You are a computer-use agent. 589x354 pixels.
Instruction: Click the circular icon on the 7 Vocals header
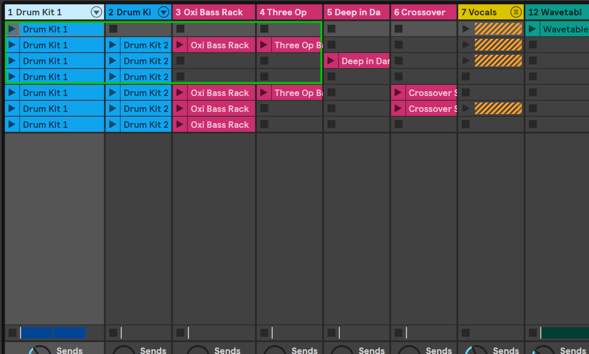point(516,12)
